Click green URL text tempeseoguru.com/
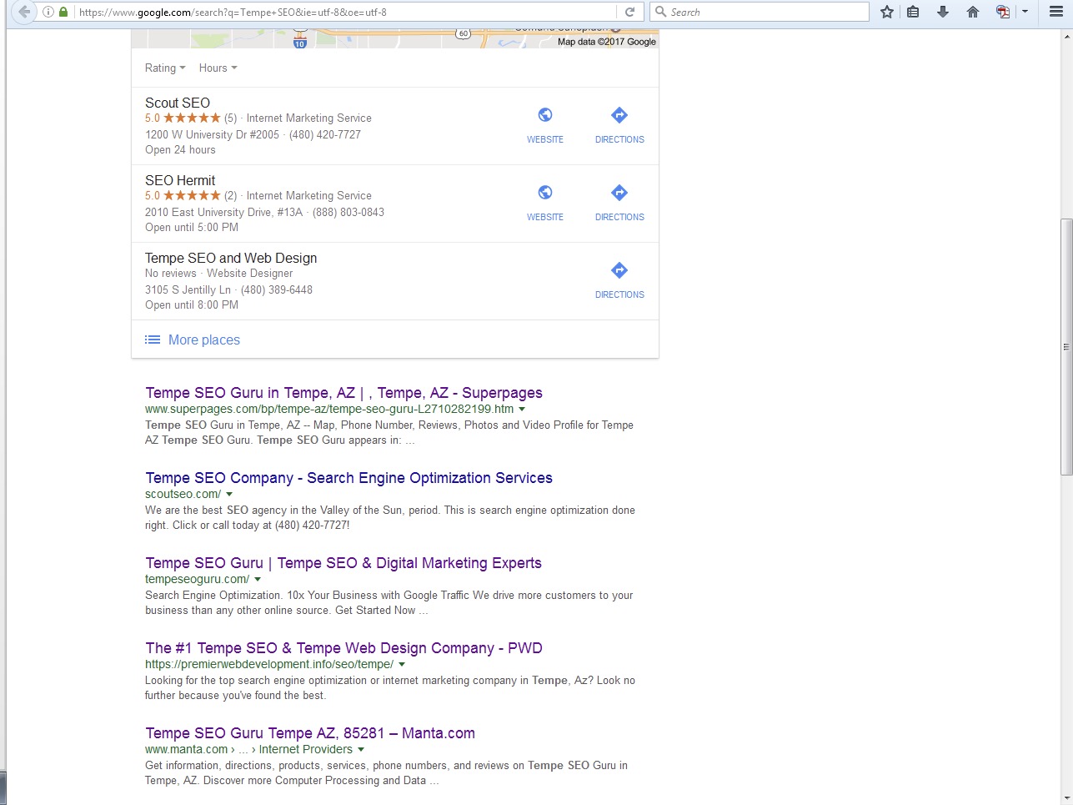The width and height of the screenshot is (1073, 805). 197,579
